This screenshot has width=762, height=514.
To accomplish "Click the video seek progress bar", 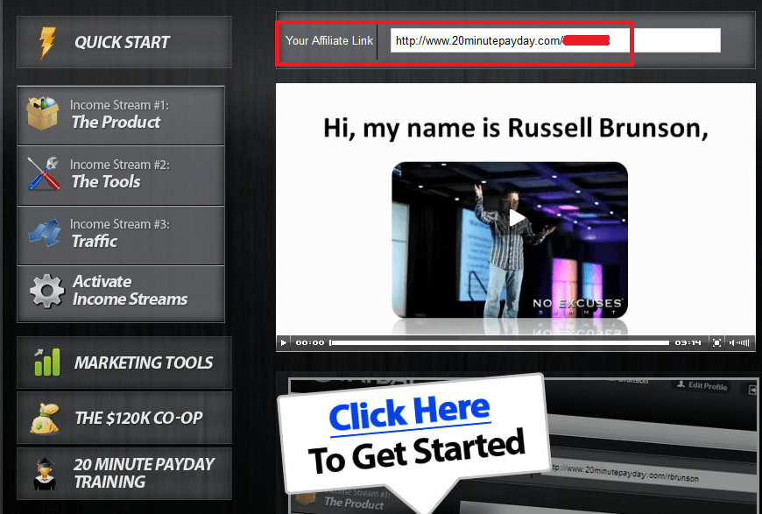I will [x=499, y=343].
